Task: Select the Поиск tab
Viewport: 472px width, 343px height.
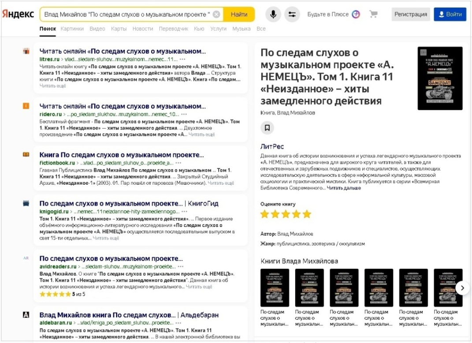Action: point(48,29)
